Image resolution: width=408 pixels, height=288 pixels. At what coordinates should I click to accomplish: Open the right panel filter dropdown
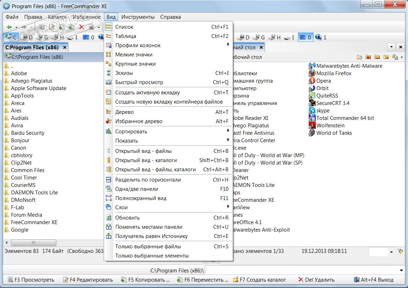(391, 252)
